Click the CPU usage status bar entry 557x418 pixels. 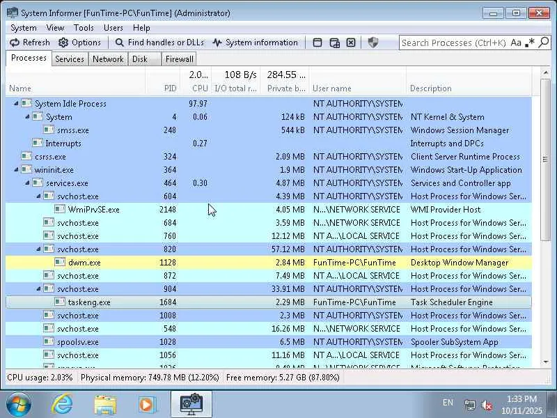[x=40, y=378]
